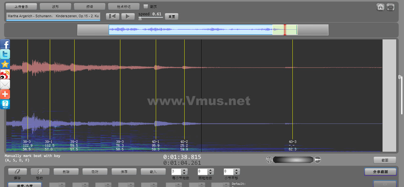Rewind to start with skip-back button
Screen dimensions: 404x187
click(x=112, y=17)
